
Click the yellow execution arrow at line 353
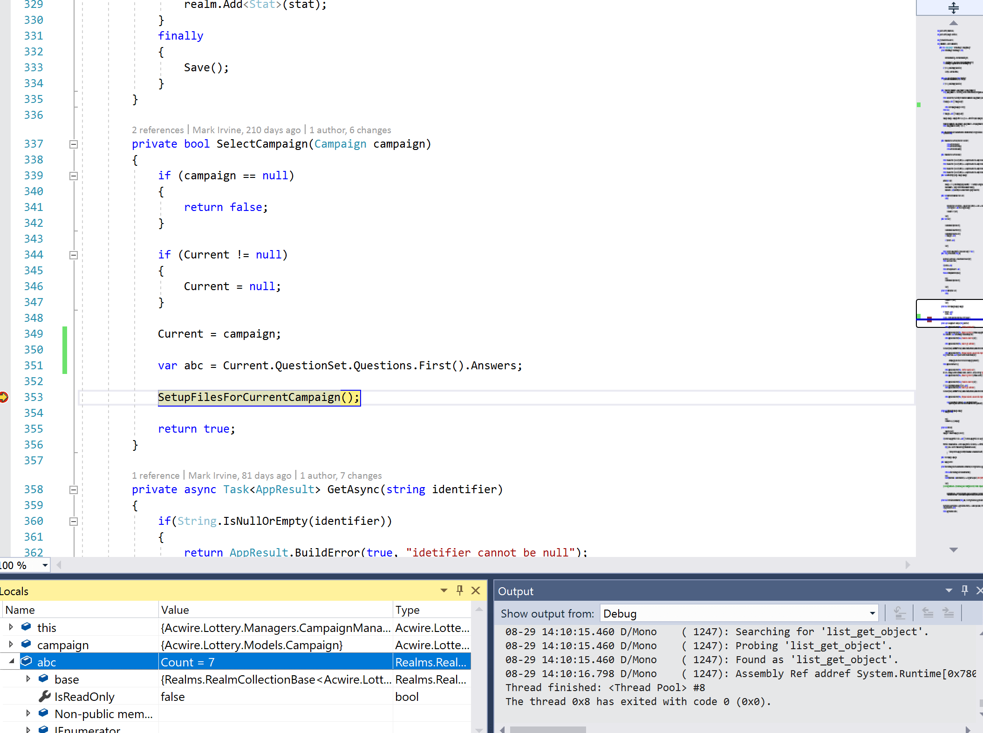[4, 397]
